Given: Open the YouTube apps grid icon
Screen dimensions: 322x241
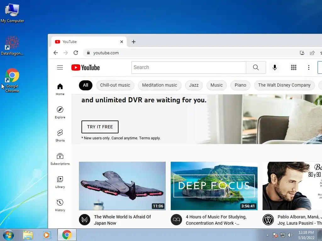Looking at the screenshot, I should [x=294, y=67].
